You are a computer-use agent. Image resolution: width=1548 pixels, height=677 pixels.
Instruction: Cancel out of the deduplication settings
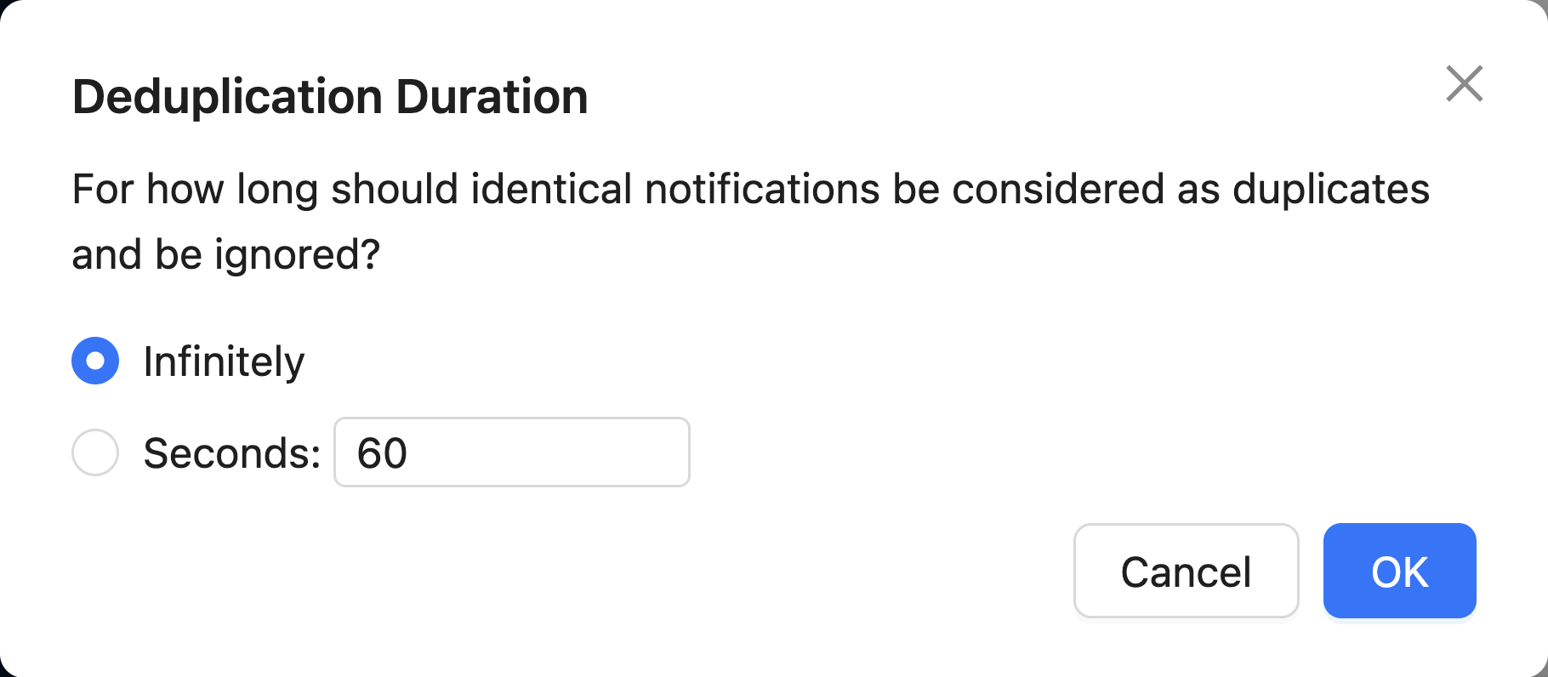tap(1186, 571)
